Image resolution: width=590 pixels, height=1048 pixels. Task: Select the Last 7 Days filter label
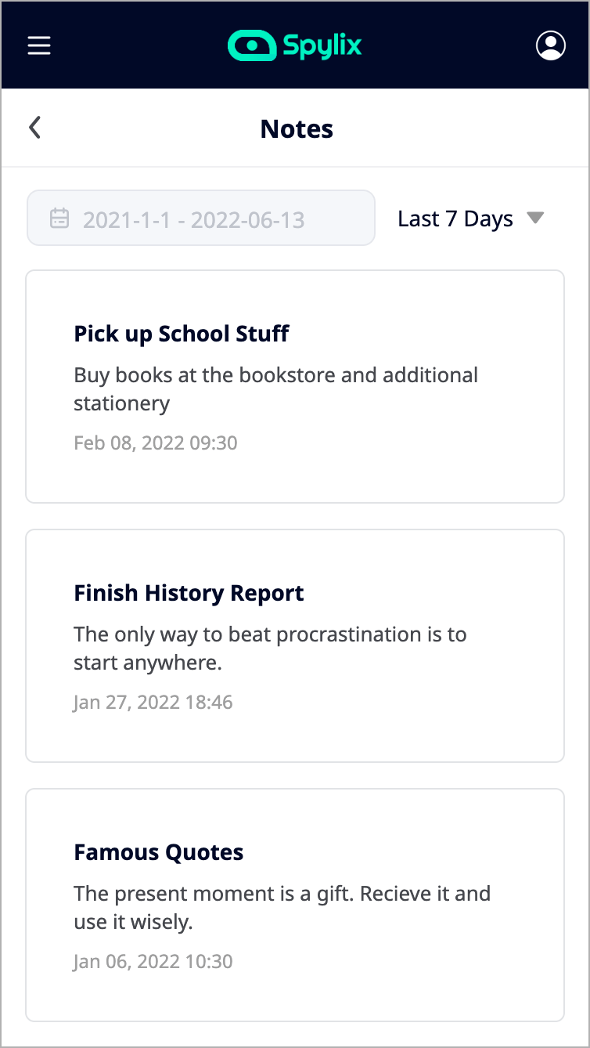tap(455, 219)
